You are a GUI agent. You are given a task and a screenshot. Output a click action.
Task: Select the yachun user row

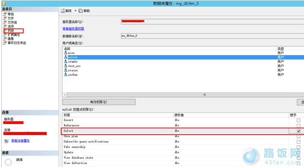pyautogui.click(x=183, y=74)
